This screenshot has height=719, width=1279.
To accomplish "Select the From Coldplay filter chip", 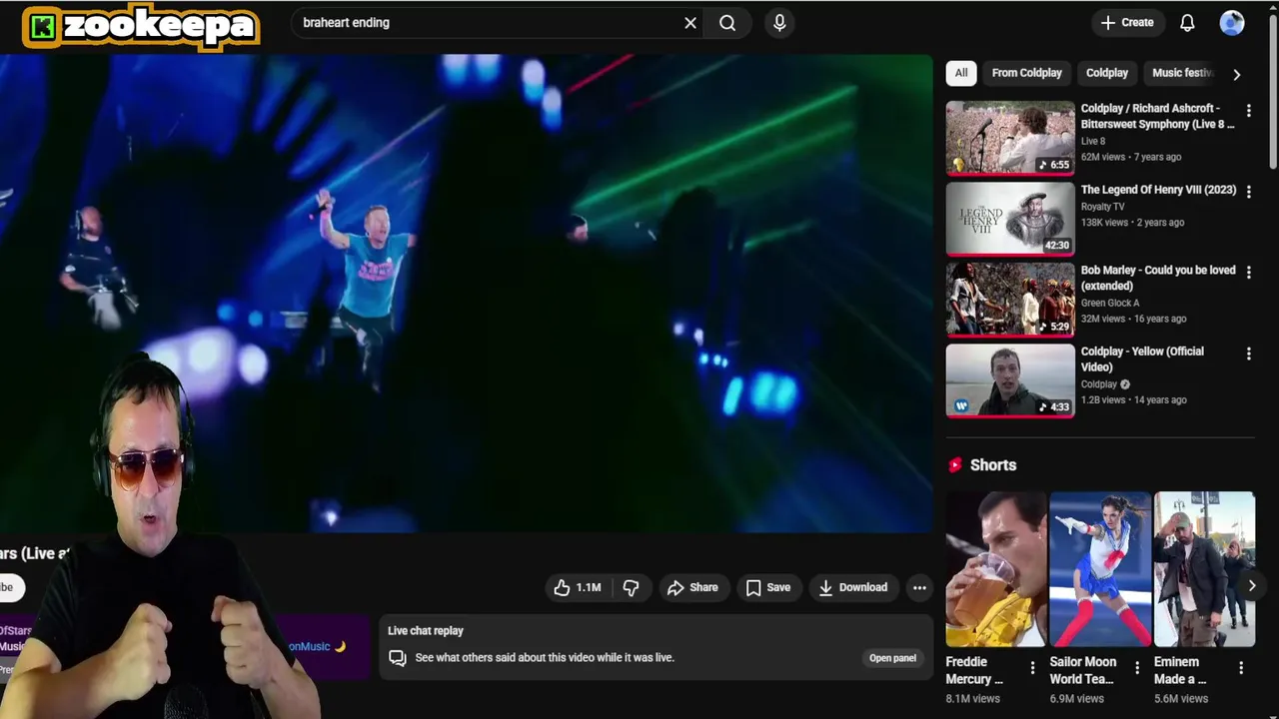I will [1026, 73].
